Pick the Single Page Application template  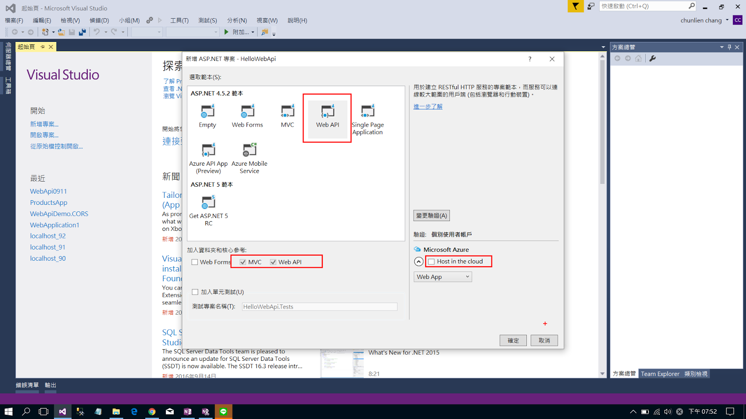coord(368,120)
